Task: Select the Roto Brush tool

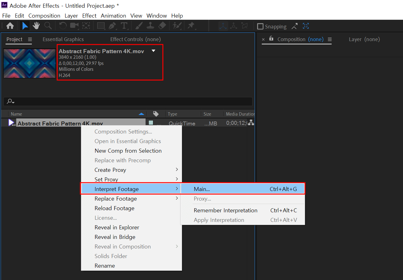Action: tap(177, 26)
